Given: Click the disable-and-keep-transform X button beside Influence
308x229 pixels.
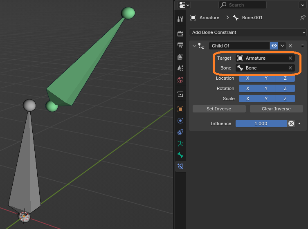Looking at the screenshot, I should coord(291,123).
